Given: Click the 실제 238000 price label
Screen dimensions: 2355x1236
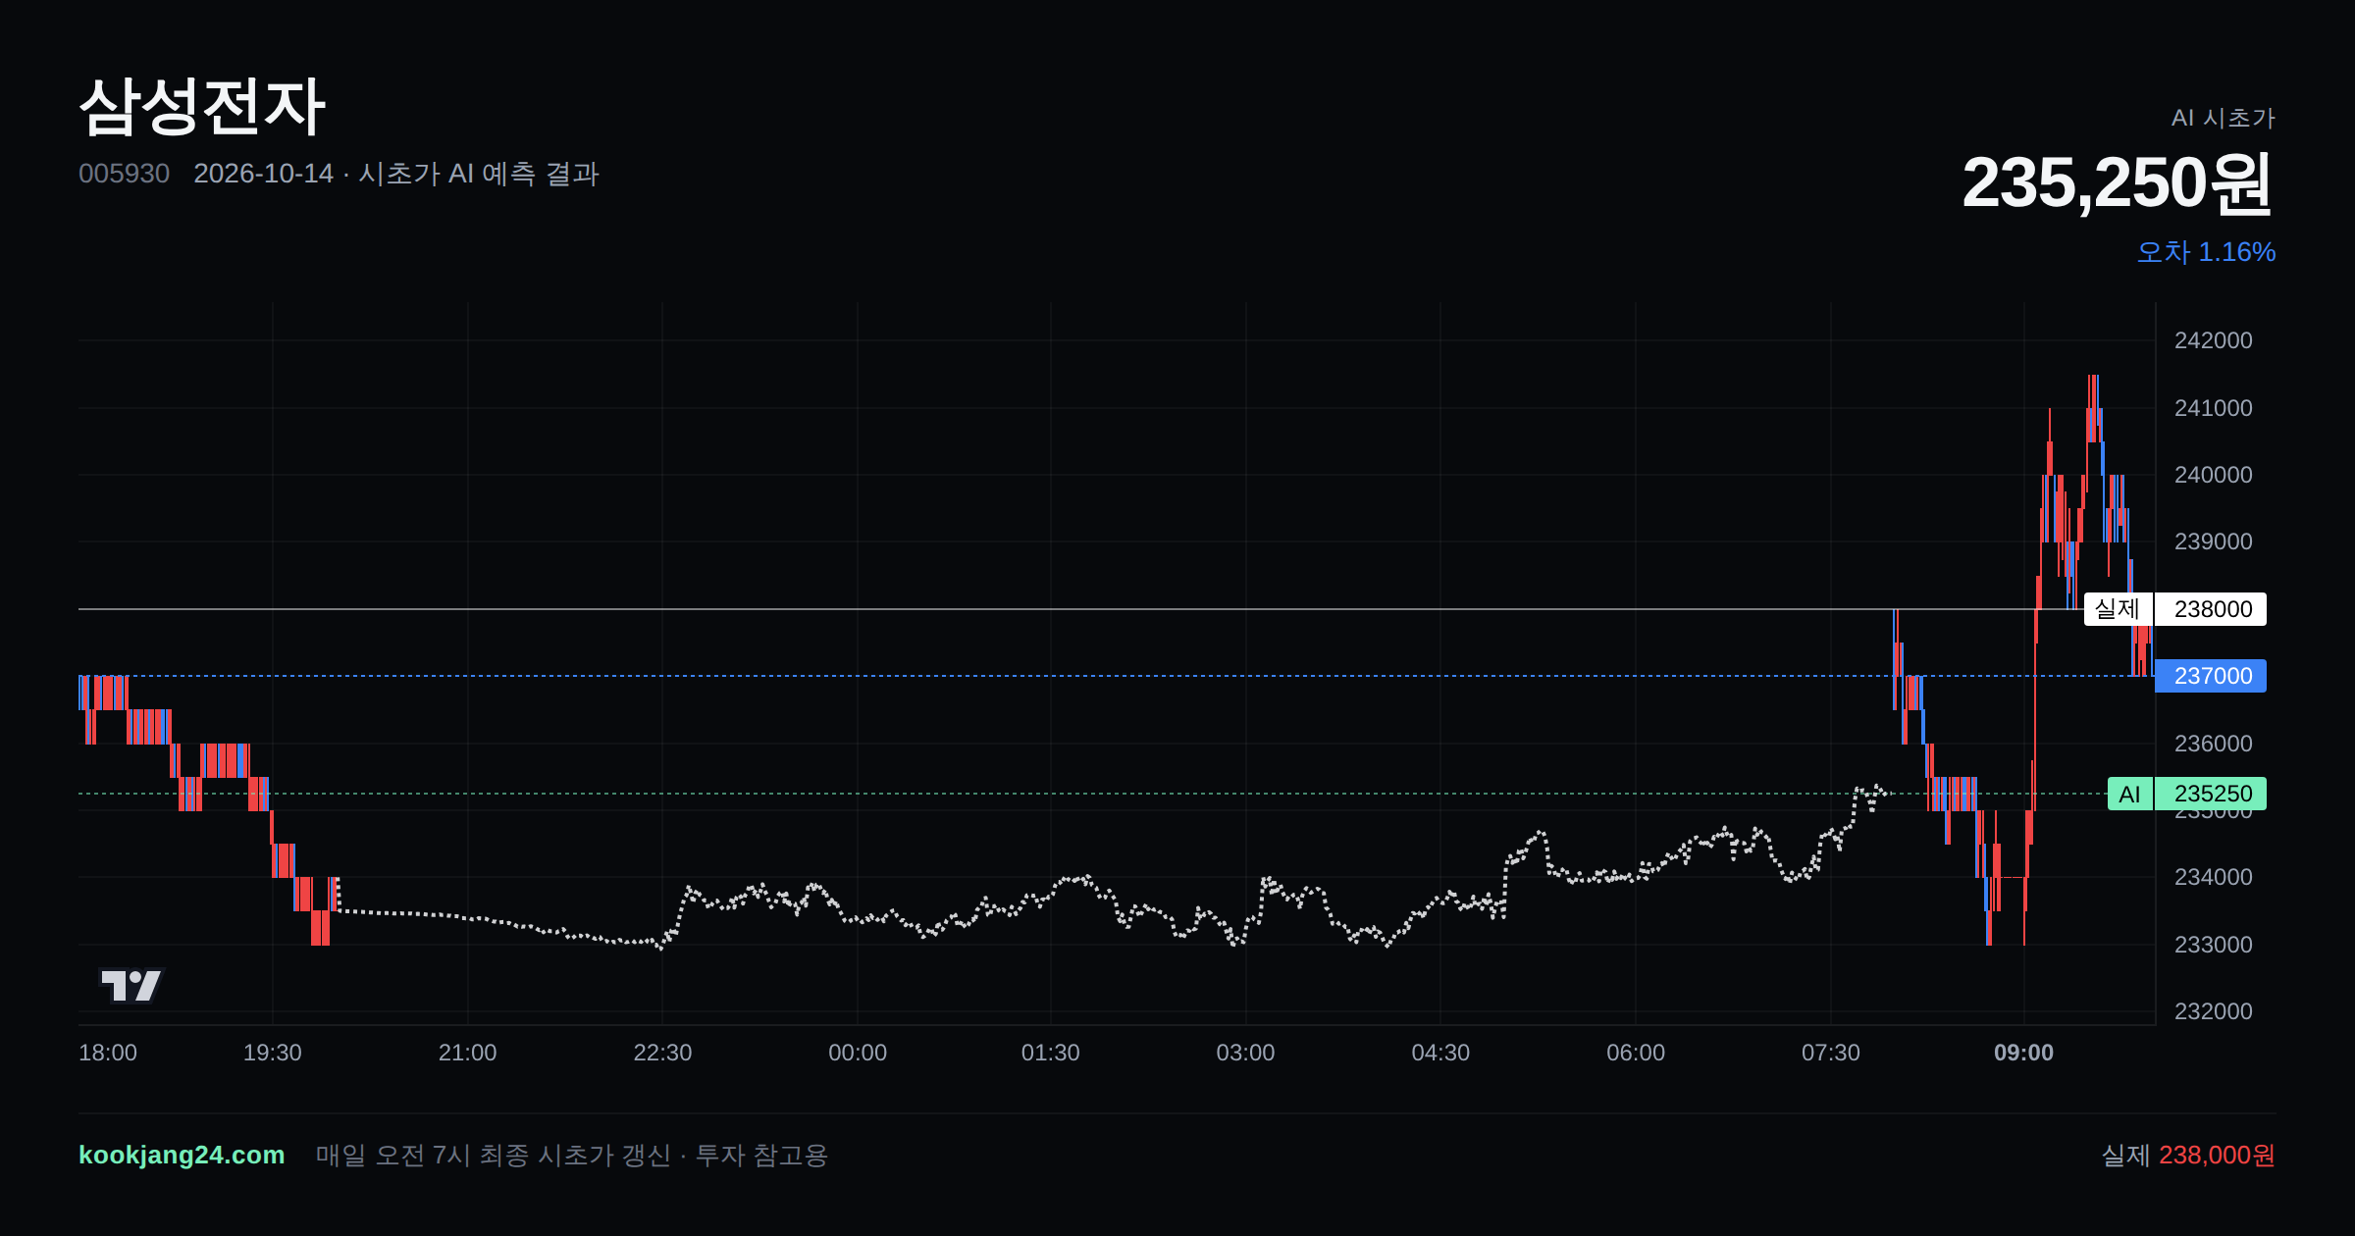Looking at the screenshot, I should [2175, 609].
